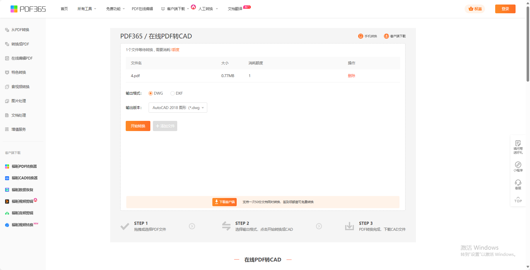Screen dimensions: 530x270
Task: Open PDF在线编辑 in top navigation
Action: pyautogui.click(x=142, y=9)
